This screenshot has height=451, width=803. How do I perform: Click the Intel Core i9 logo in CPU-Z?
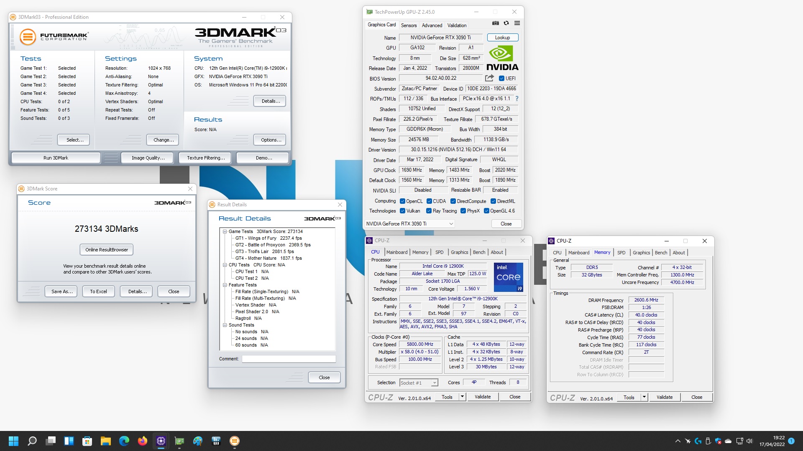point(508,277)
